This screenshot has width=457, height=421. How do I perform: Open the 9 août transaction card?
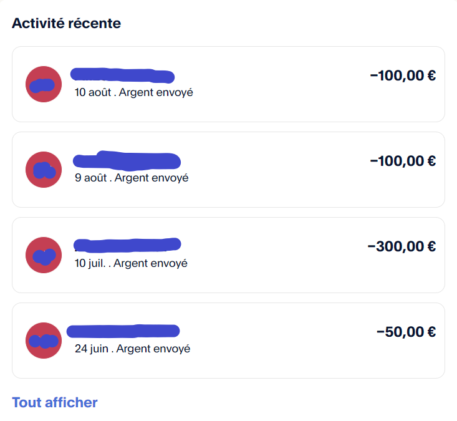(228, 170)
